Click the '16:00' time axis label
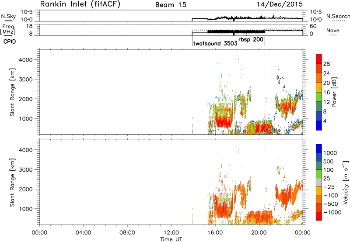This screenshot has width=350, height=242. pos(215,233)
